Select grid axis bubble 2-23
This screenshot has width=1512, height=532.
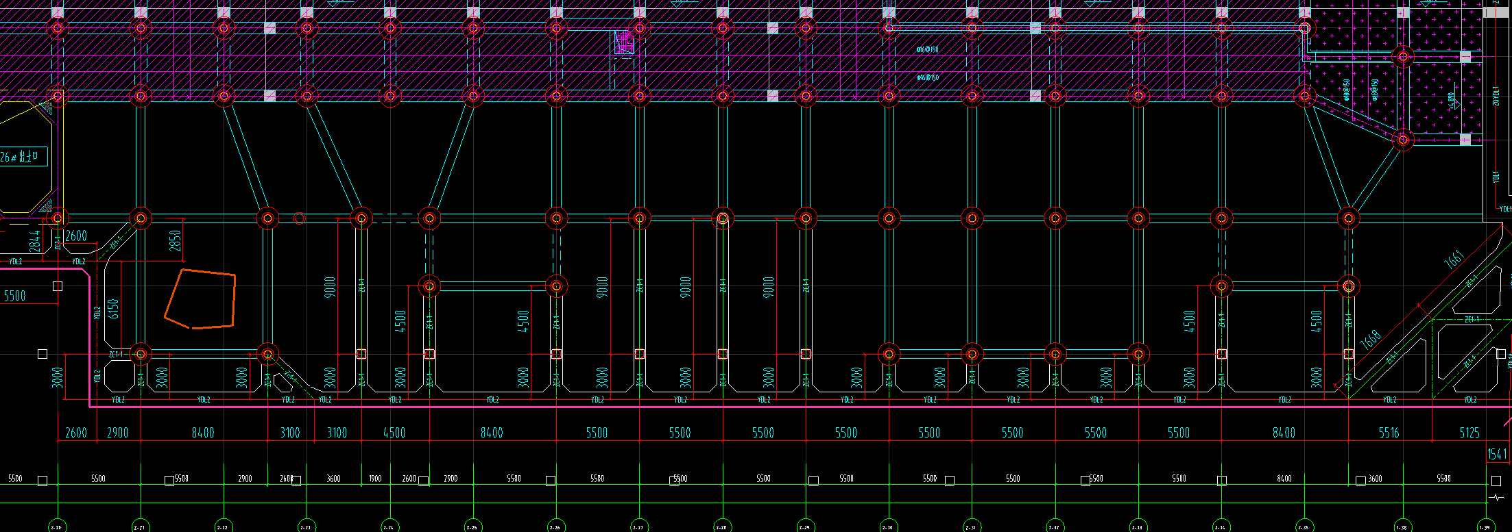point(306,527)
